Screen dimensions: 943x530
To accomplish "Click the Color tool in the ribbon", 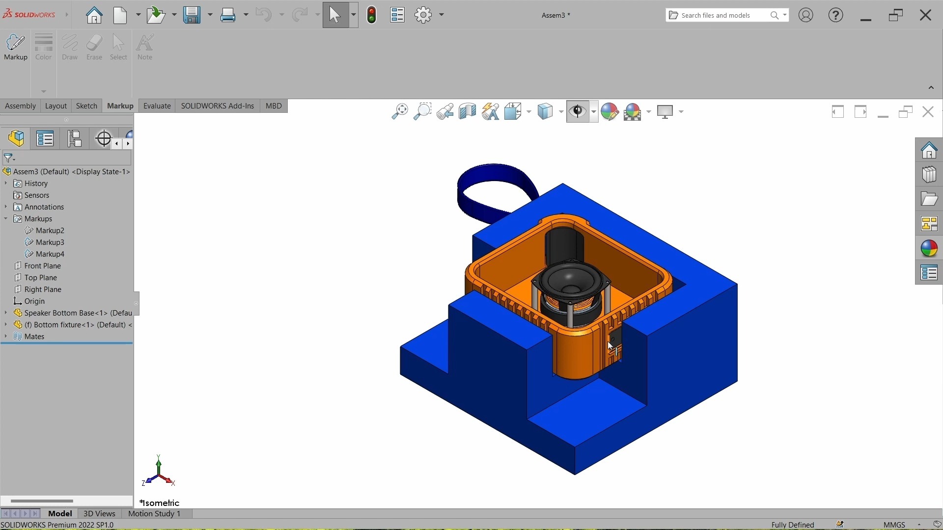I will (44, 47).
